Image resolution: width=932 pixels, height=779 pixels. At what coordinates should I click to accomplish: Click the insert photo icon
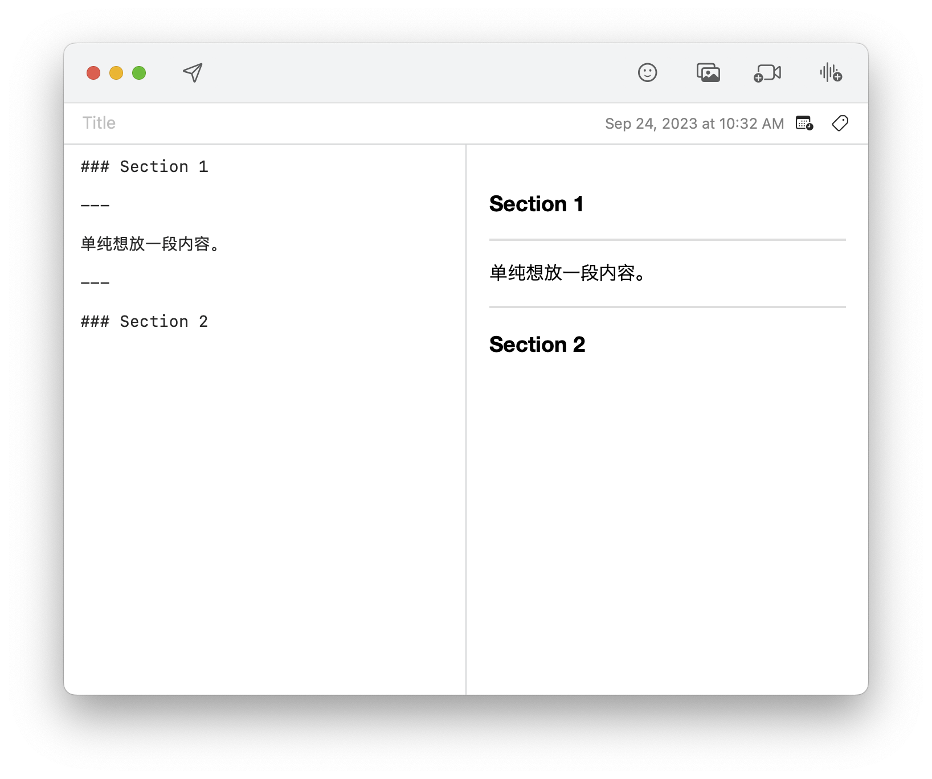tap(708, 73)
